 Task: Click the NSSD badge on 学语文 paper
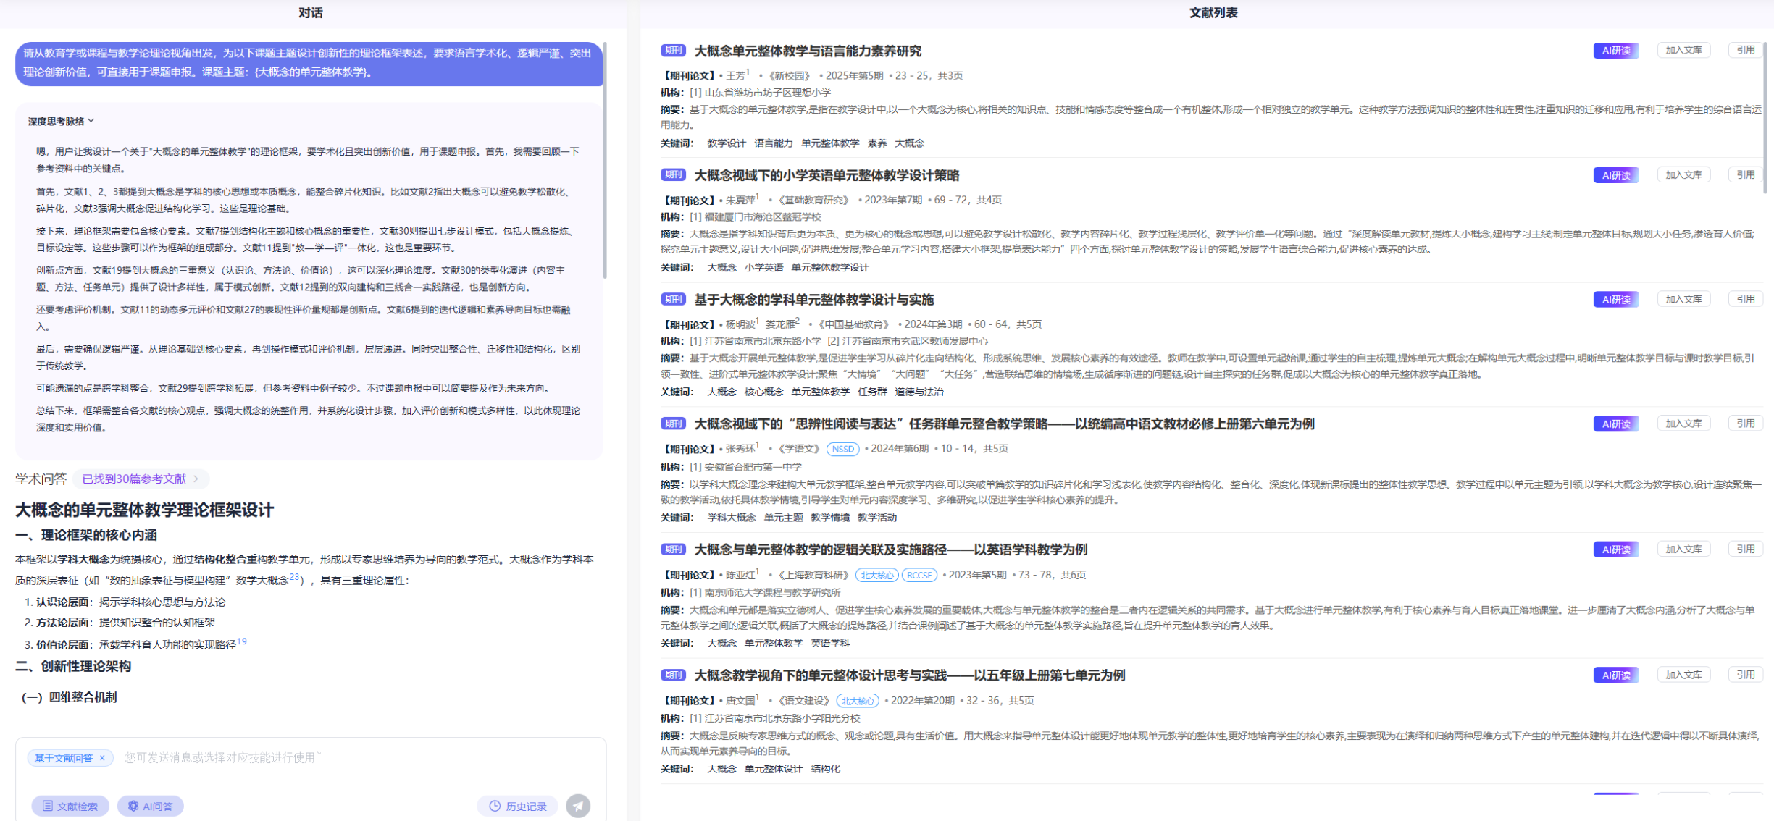tap(842, 449)
